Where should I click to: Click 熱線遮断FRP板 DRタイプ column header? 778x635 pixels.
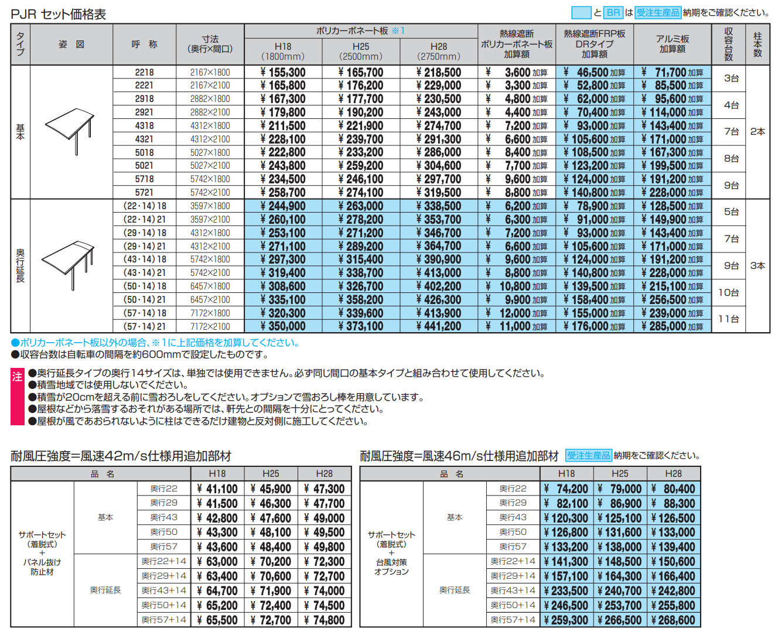[x=594, y=44]
